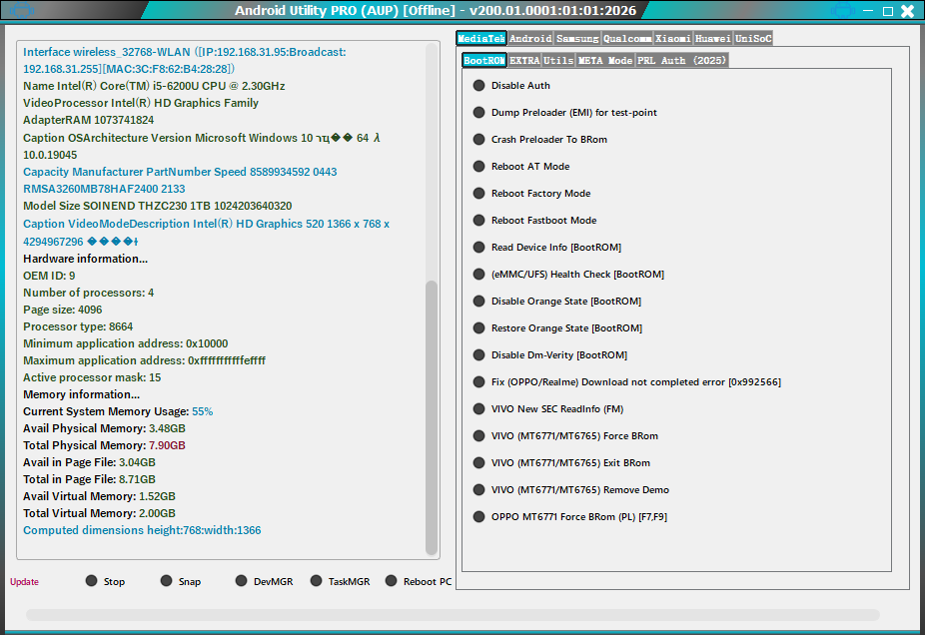Image resolution: width=925 pixels, height=635 pixels.
Task: Open the Qualcomm tab
Action: (627, 39)
